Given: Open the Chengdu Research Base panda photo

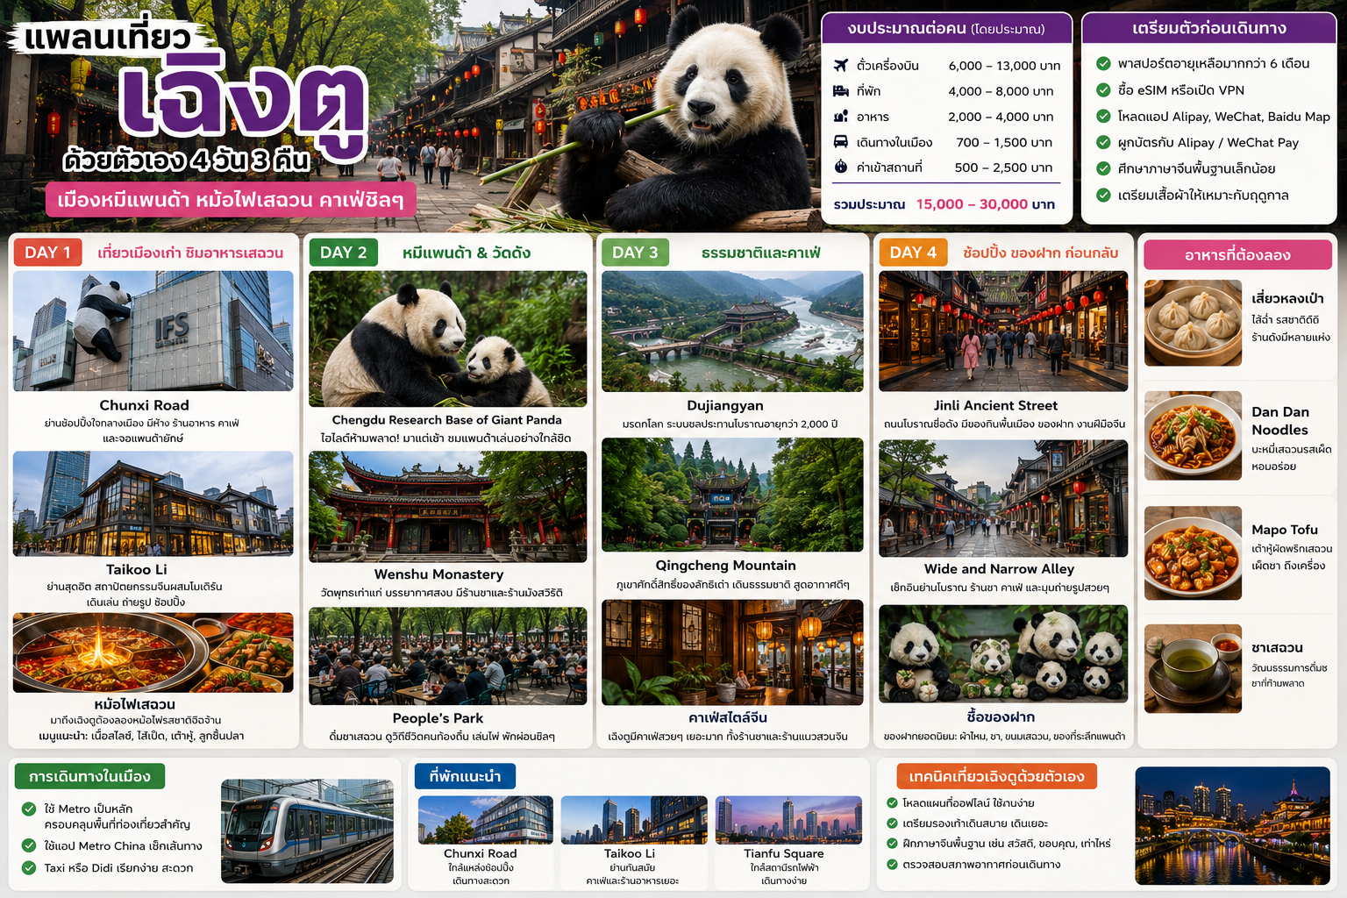Looking at the screenshot, I should pos(447,339).
